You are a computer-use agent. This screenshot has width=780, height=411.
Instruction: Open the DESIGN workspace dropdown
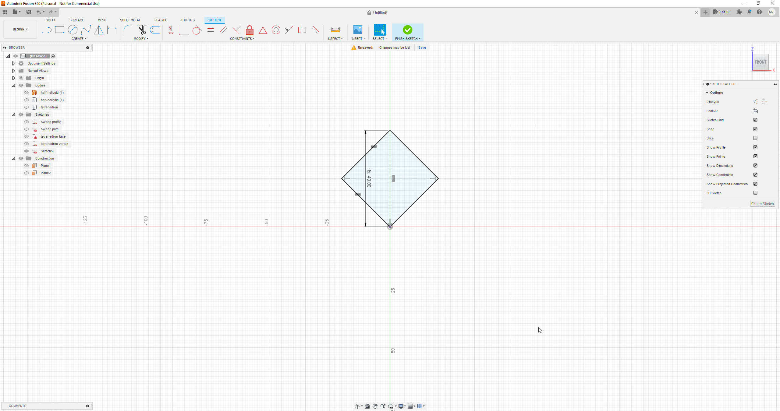(x=20, y=29)
